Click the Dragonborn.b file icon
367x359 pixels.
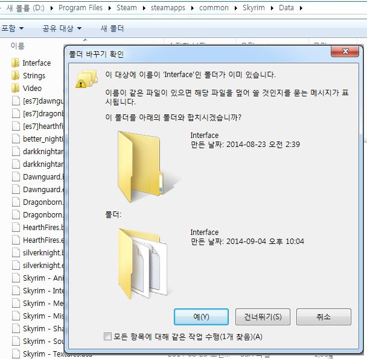[16, 202]
